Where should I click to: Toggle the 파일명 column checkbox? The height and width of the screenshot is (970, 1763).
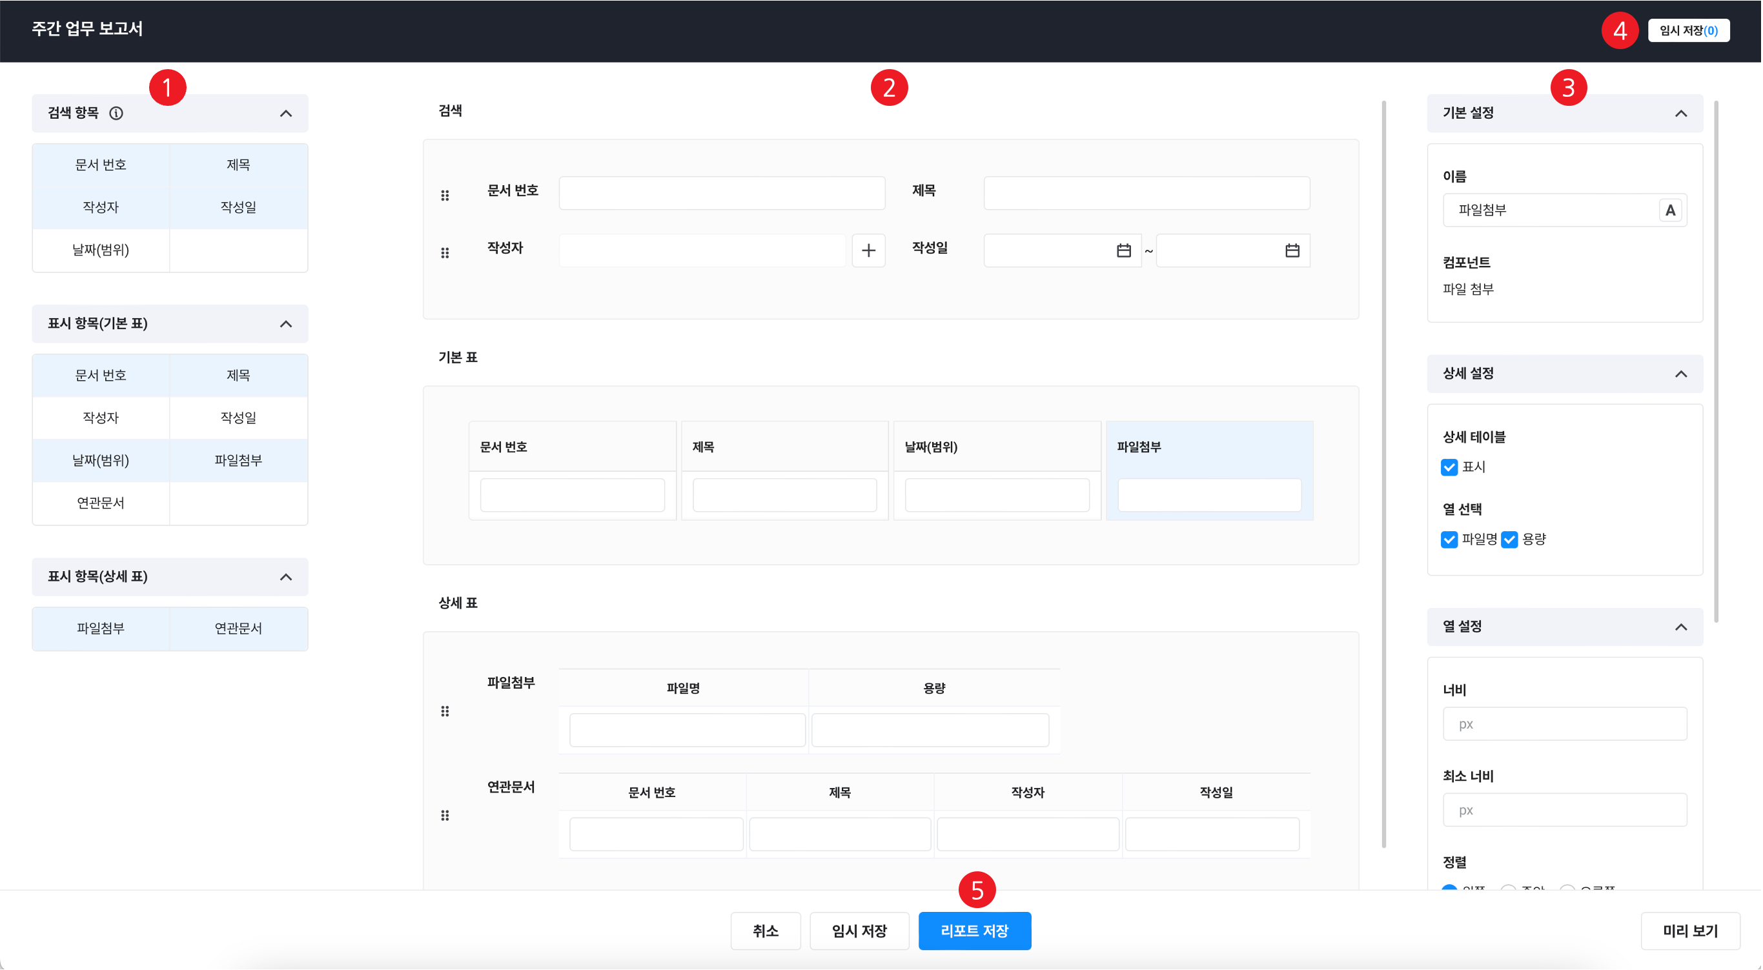pos(1449,540)
